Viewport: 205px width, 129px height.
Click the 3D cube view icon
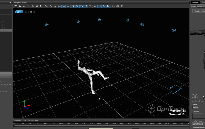(x=20, y=6)
